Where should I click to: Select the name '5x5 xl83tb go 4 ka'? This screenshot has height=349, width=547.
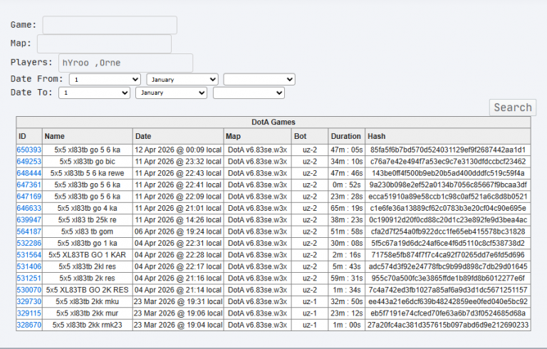[87, 209]
